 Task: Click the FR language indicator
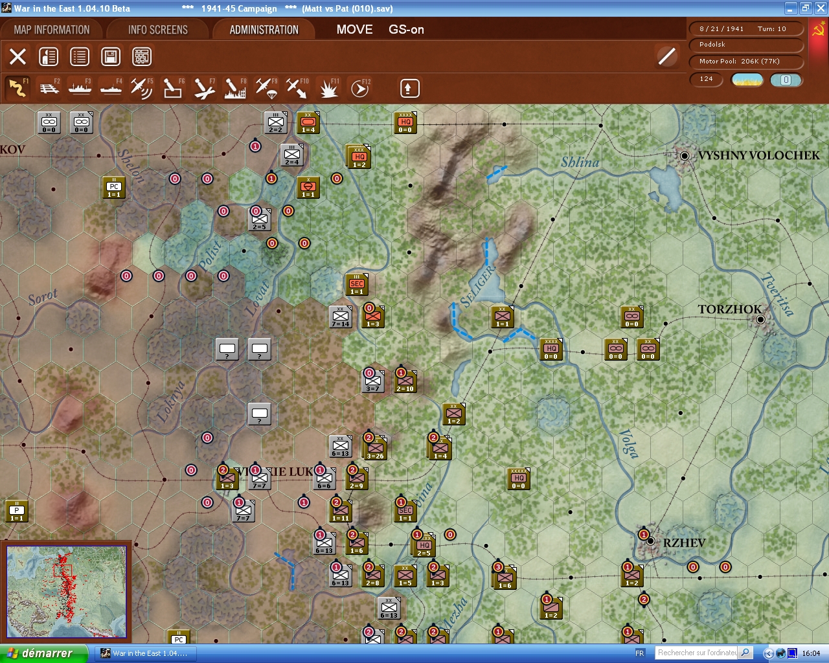coord(640,653)
